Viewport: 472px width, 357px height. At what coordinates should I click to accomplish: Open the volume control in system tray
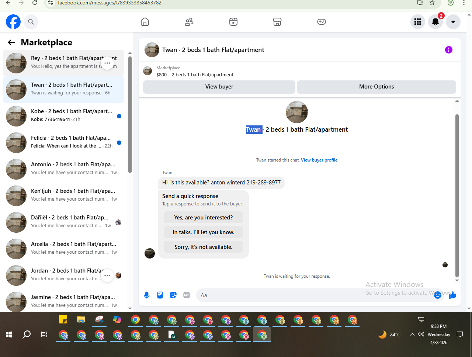tap(421, 335)
